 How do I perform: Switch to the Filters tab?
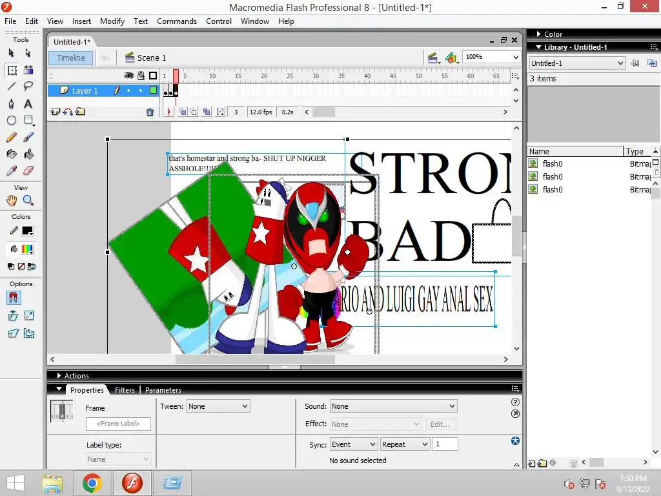pos(125,390)
